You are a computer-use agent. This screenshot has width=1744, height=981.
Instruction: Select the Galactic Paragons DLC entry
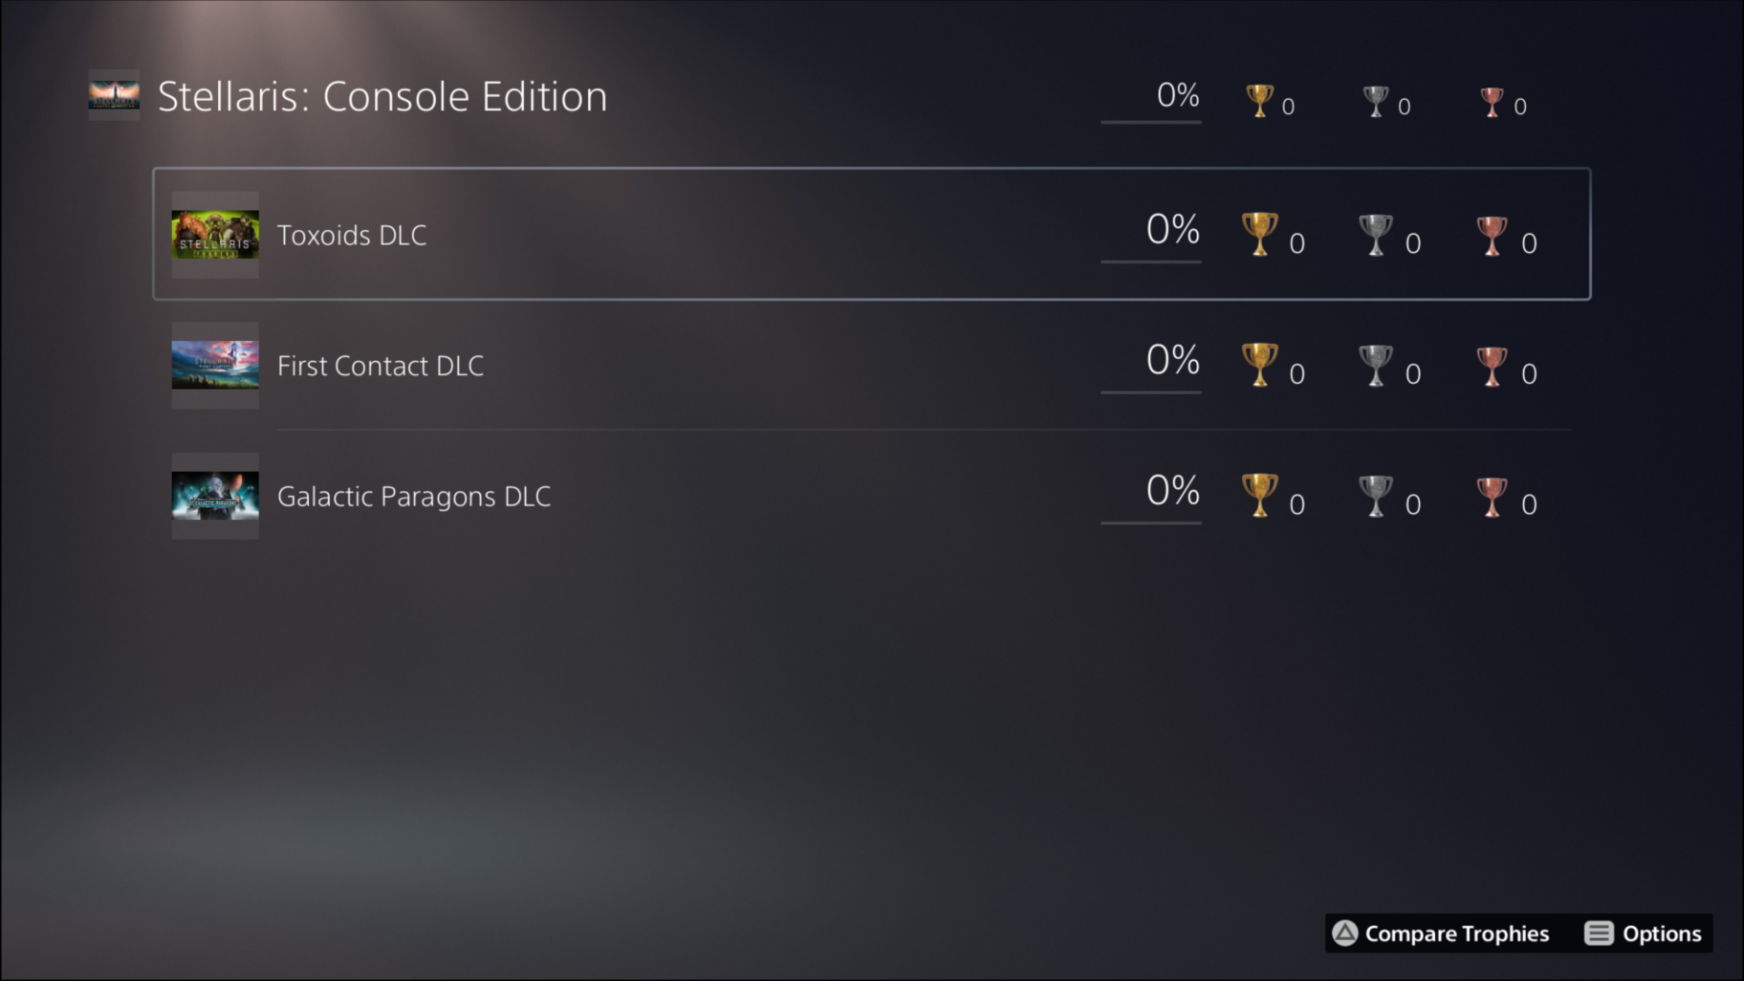(872, 495)
